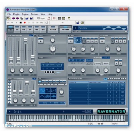Open file with toolbar folder icon beside floppy disk

[27, 18]
